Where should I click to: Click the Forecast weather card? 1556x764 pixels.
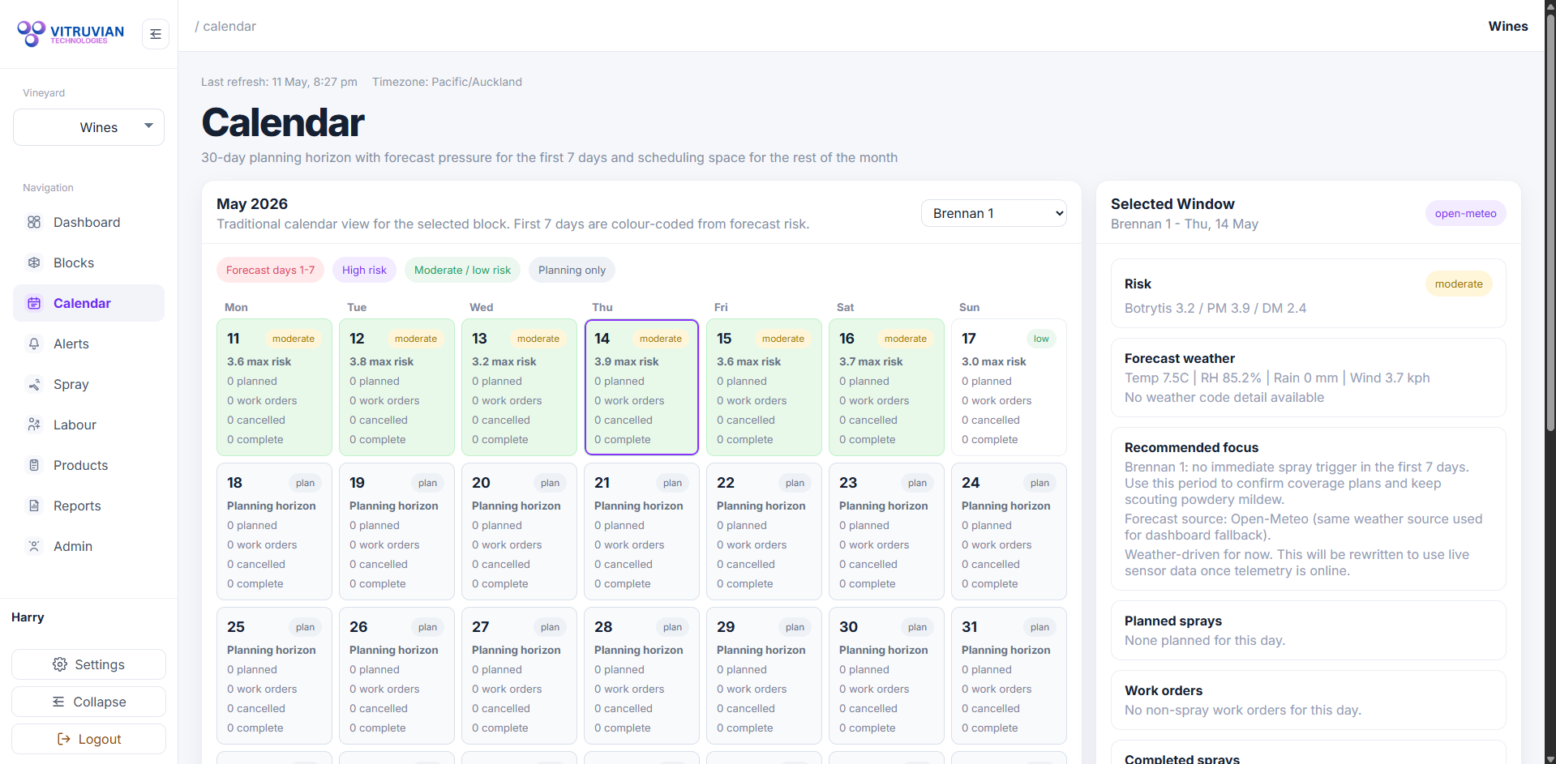click(x=1308, y=378)
